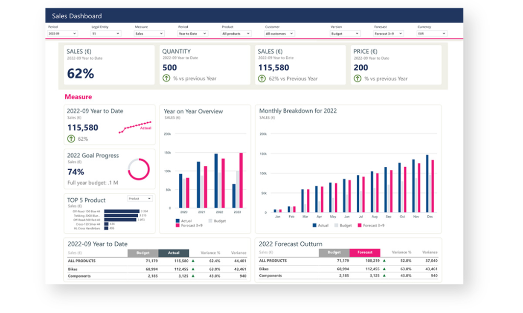Select the pink Forecast column header
This screenshot has width=523, height=313.
[365, 252]
